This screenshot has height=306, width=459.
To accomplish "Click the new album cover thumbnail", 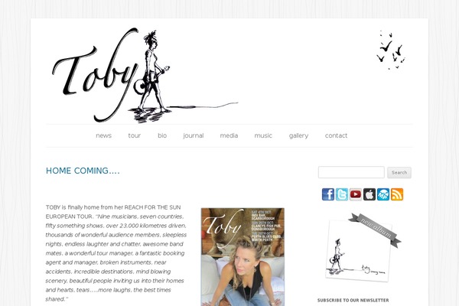I will click(x=363, y=247).
